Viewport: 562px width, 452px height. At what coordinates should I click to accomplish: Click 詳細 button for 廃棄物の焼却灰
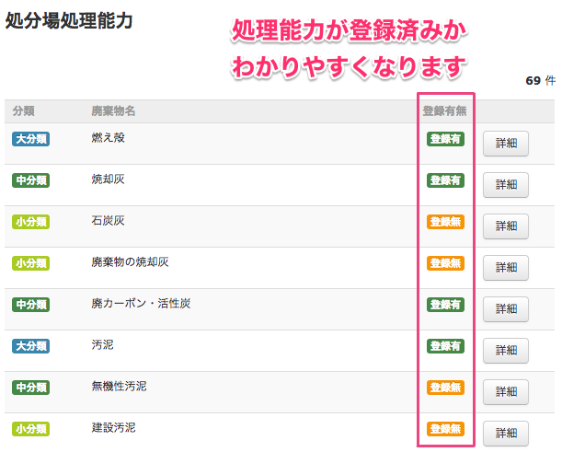506,267
